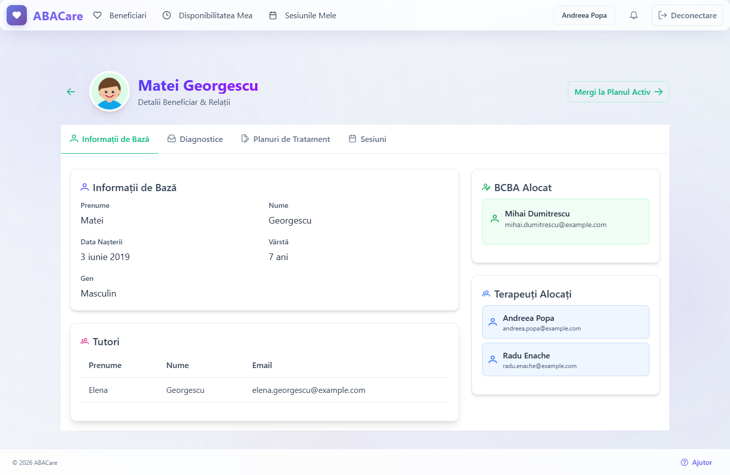Image resolution: width=730 pixels, height=475 pixels.
Task: Click the mihai.dumitrescu@example.com email
Action: pos(556,225)
